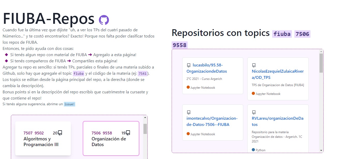Screen dimensions: 342x159
Task: Click repo icon on NicolasEzequielZulaicaRivera card
Action: pos(254,65)
